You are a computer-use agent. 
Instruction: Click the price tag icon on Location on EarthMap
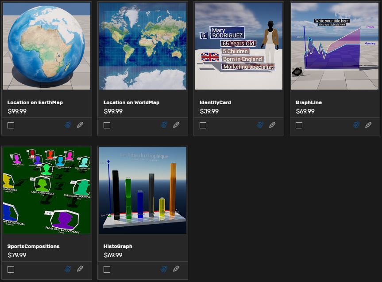pos(68,125)
